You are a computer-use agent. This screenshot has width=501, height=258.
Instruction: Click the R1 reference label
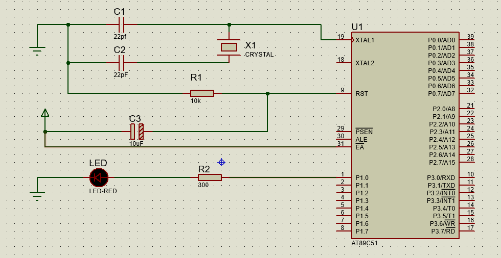coord(196,78)
